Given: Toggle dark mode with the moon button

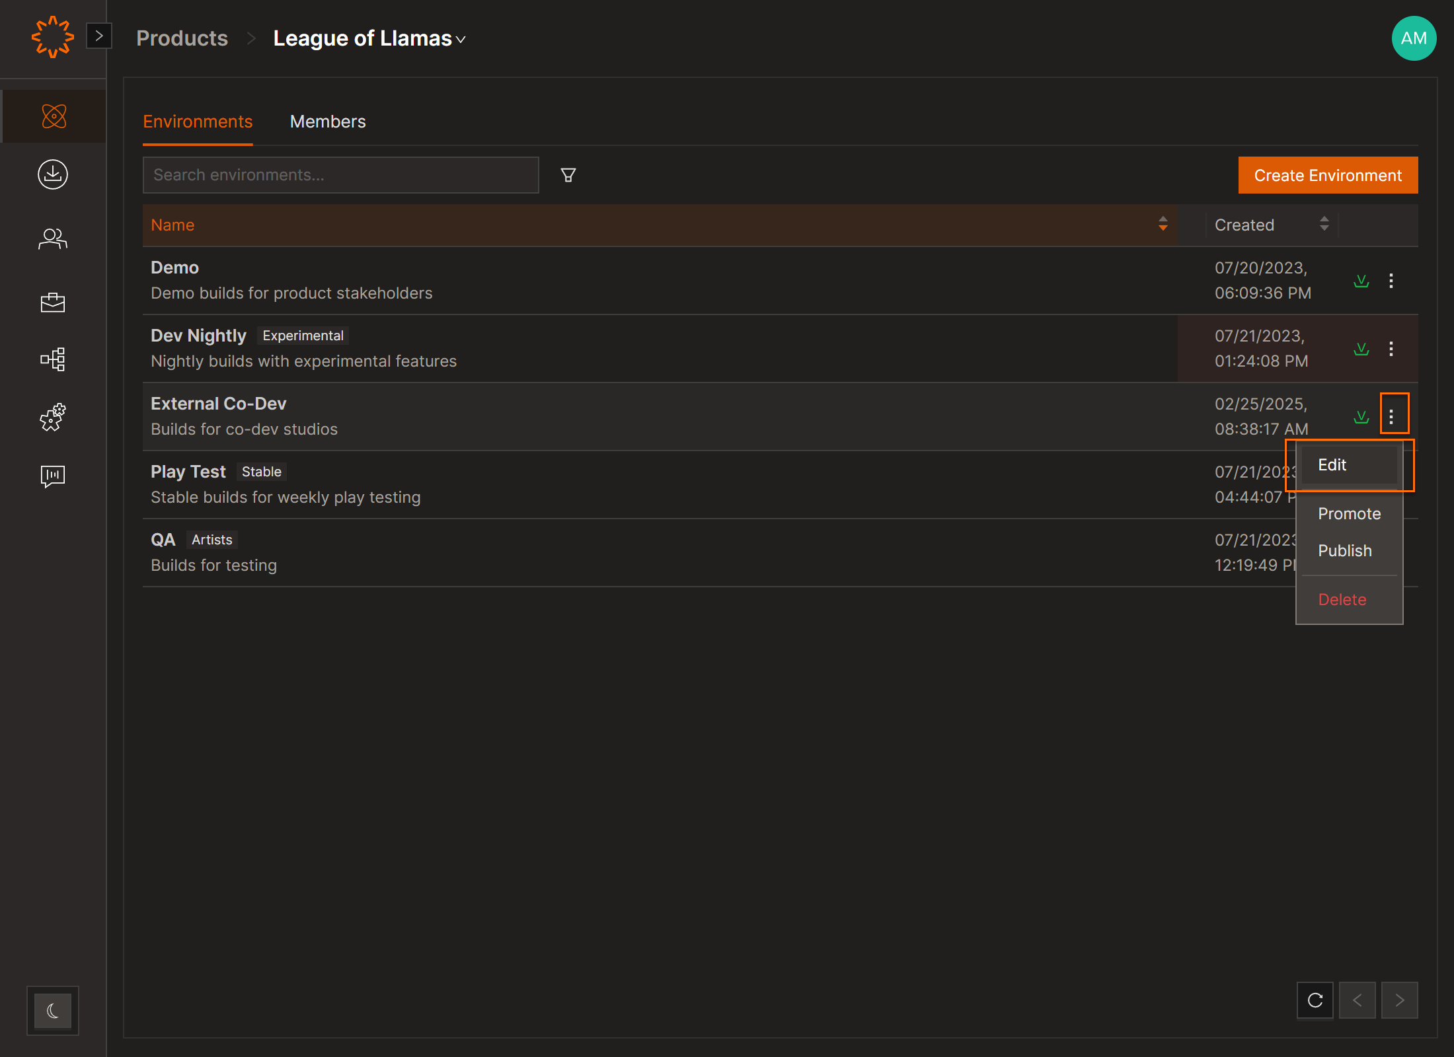Looking at the screenshot, I should 53,1010.
